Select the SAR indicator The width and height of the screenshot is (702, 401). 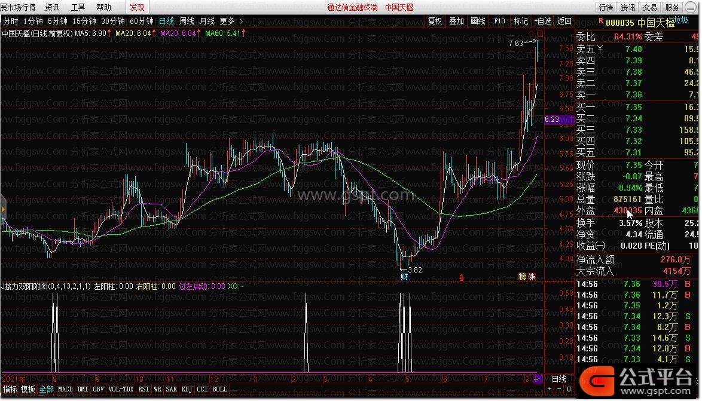tap(172, 390)
